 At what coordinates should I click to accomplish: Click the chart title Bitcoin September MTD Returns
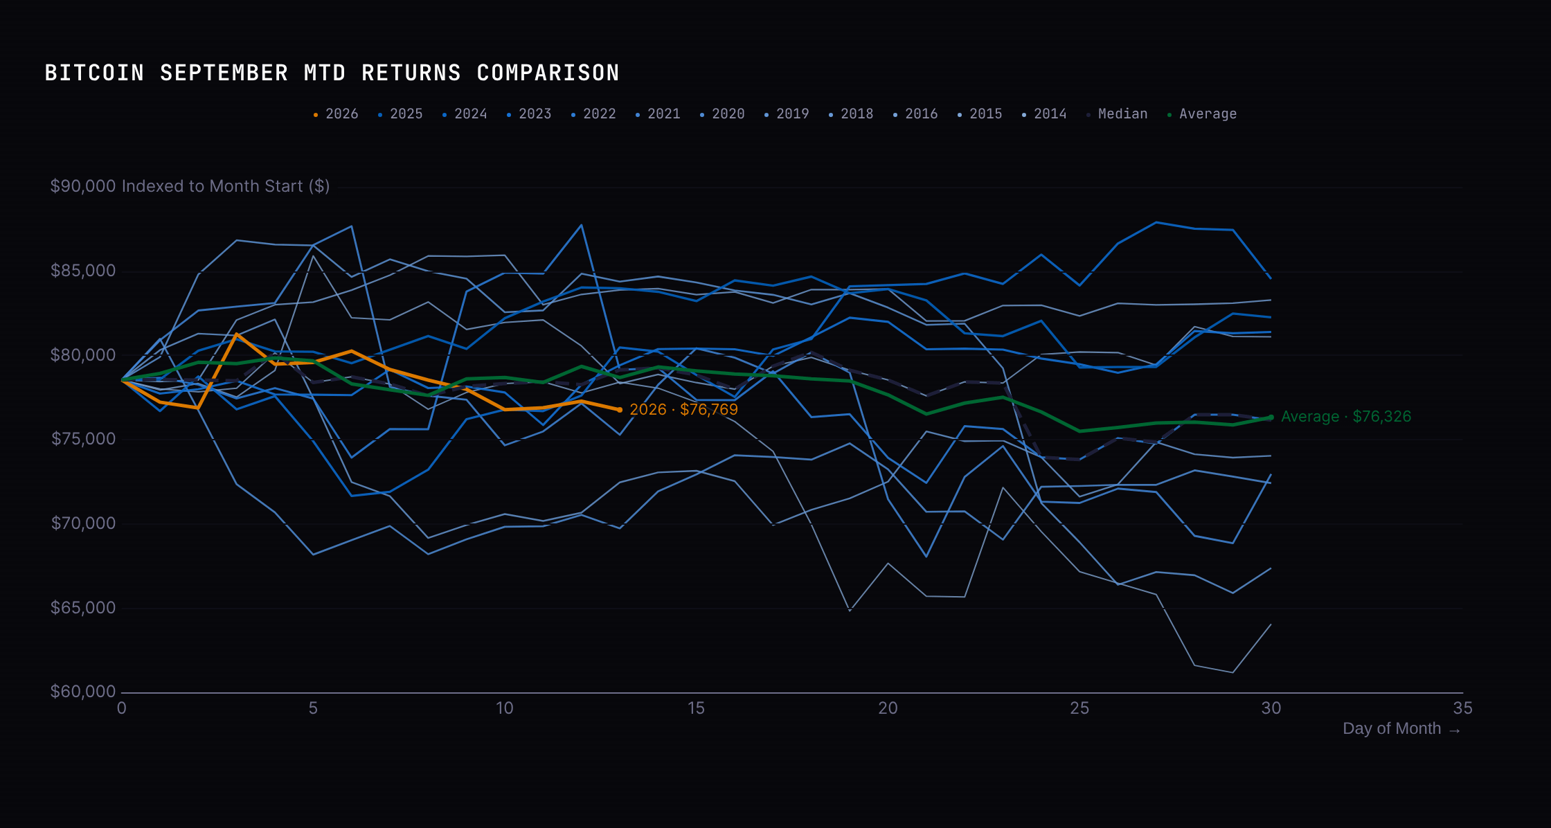[x=332, y=73]
